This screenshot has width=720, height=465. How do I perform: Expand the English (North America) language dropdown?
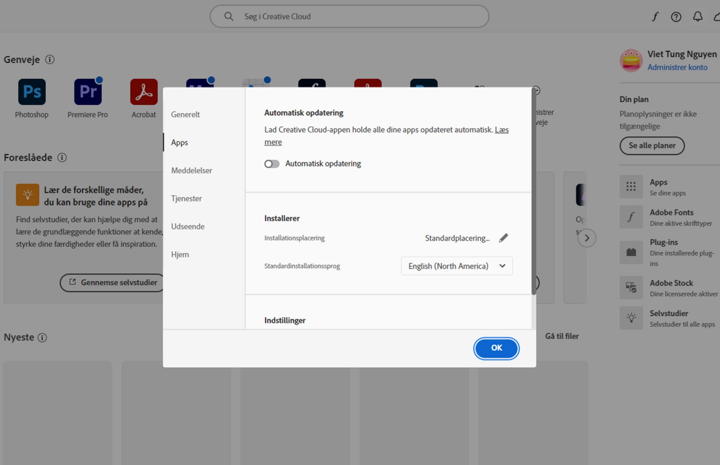456,266
